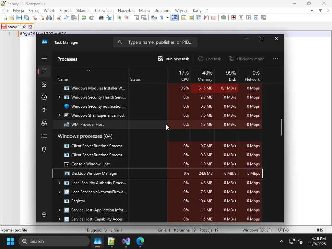The image size is (332, 249).
Task: Open Task Manager Performance page icon
Action: coord(44,84)
